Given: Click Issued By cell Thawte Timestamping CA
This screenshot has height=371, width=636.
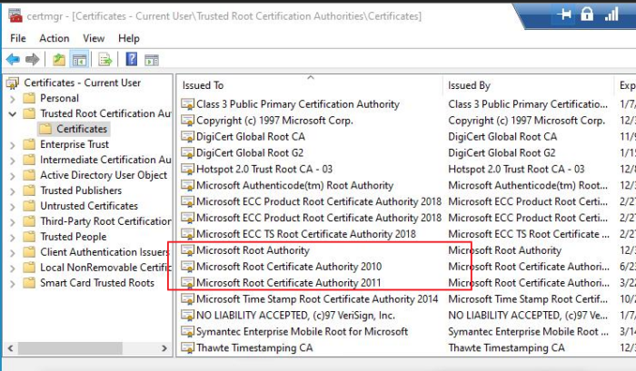Looking at the screenshot, I should click(x=506, y=347).
